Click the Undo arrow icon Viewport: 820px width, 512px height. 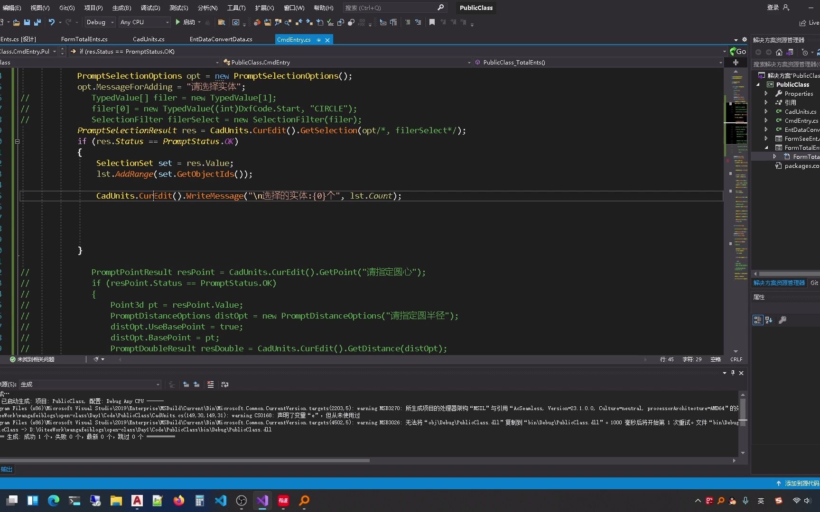[x=51, y=22]
